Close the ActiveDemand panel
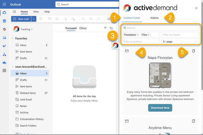This screenshot has height=135, width=203. pyautogui.click(x=196, y=8)
